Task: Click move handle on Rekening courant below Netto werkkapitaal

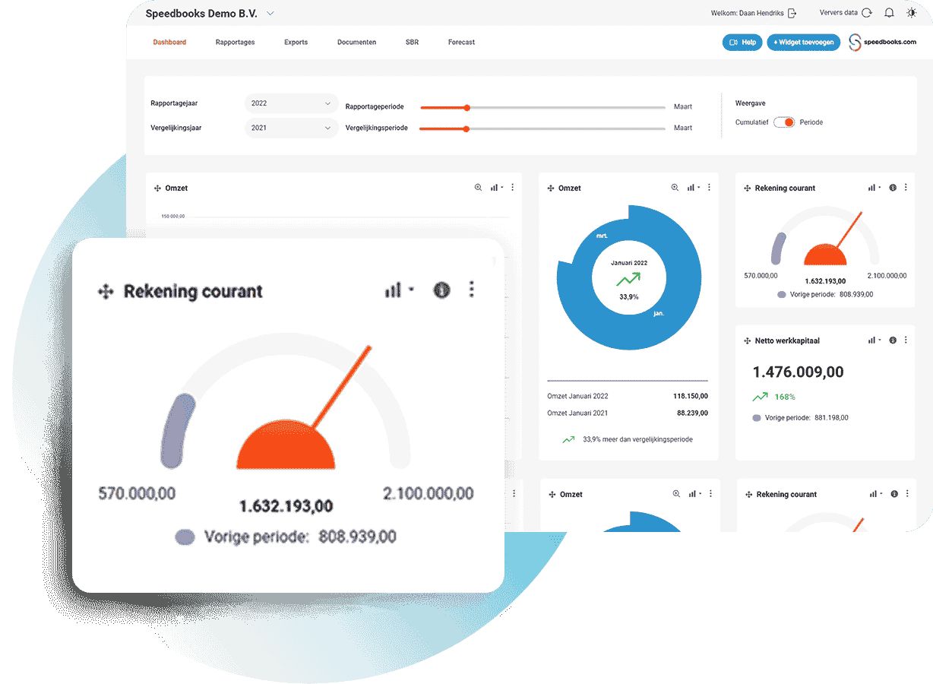Action: [750, 495]
